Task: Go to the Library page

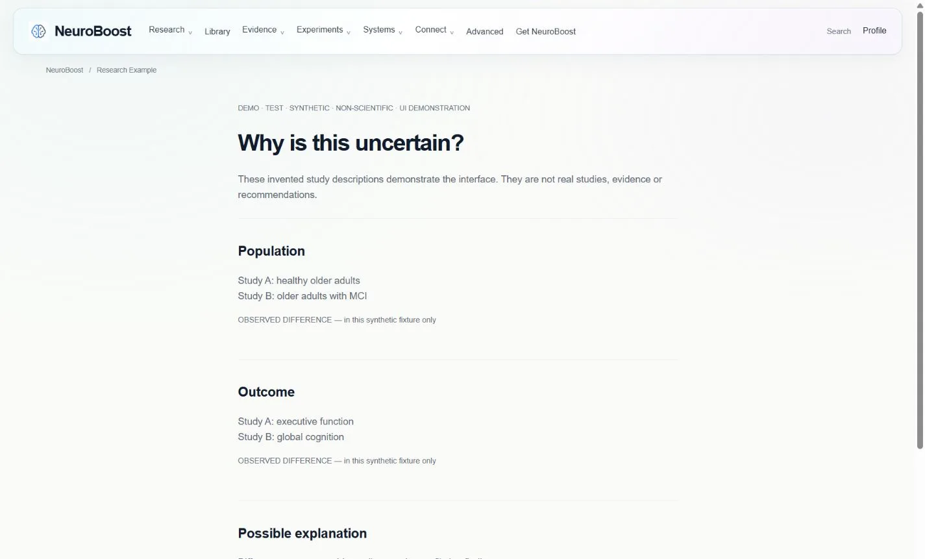Action: tap(217, 31)
